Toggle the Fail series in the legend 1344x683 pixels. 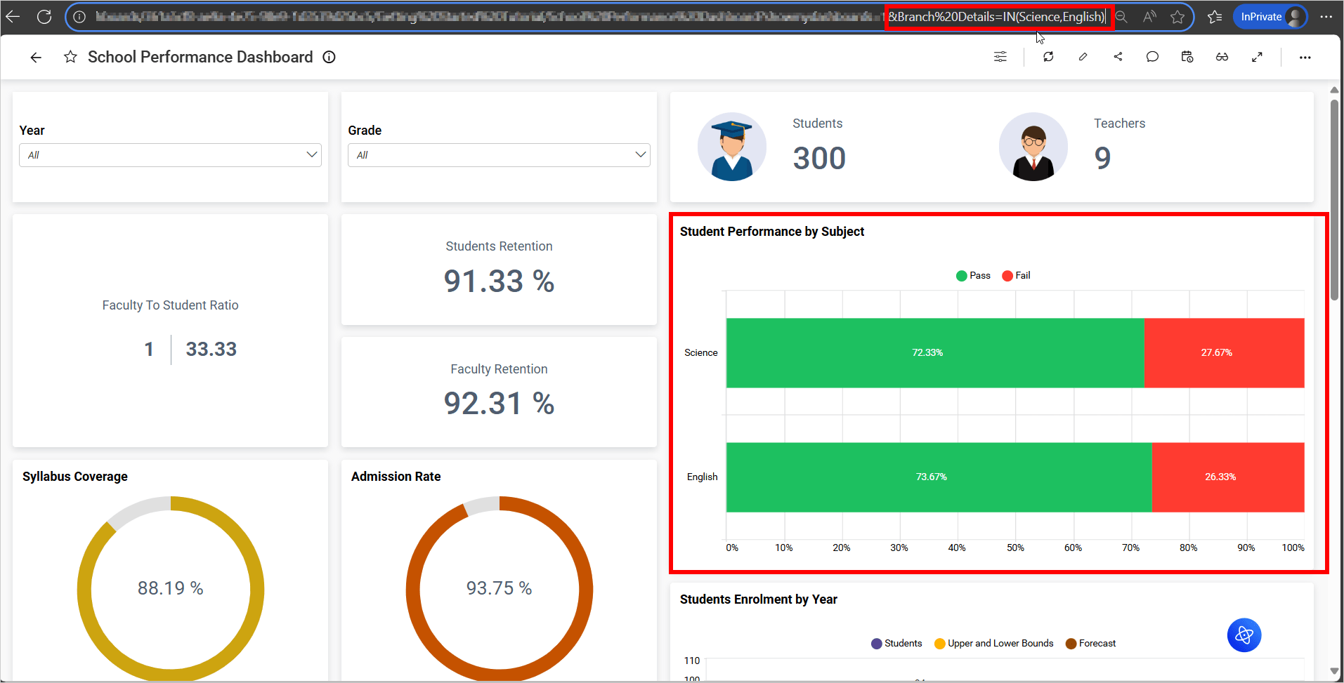1016,276
